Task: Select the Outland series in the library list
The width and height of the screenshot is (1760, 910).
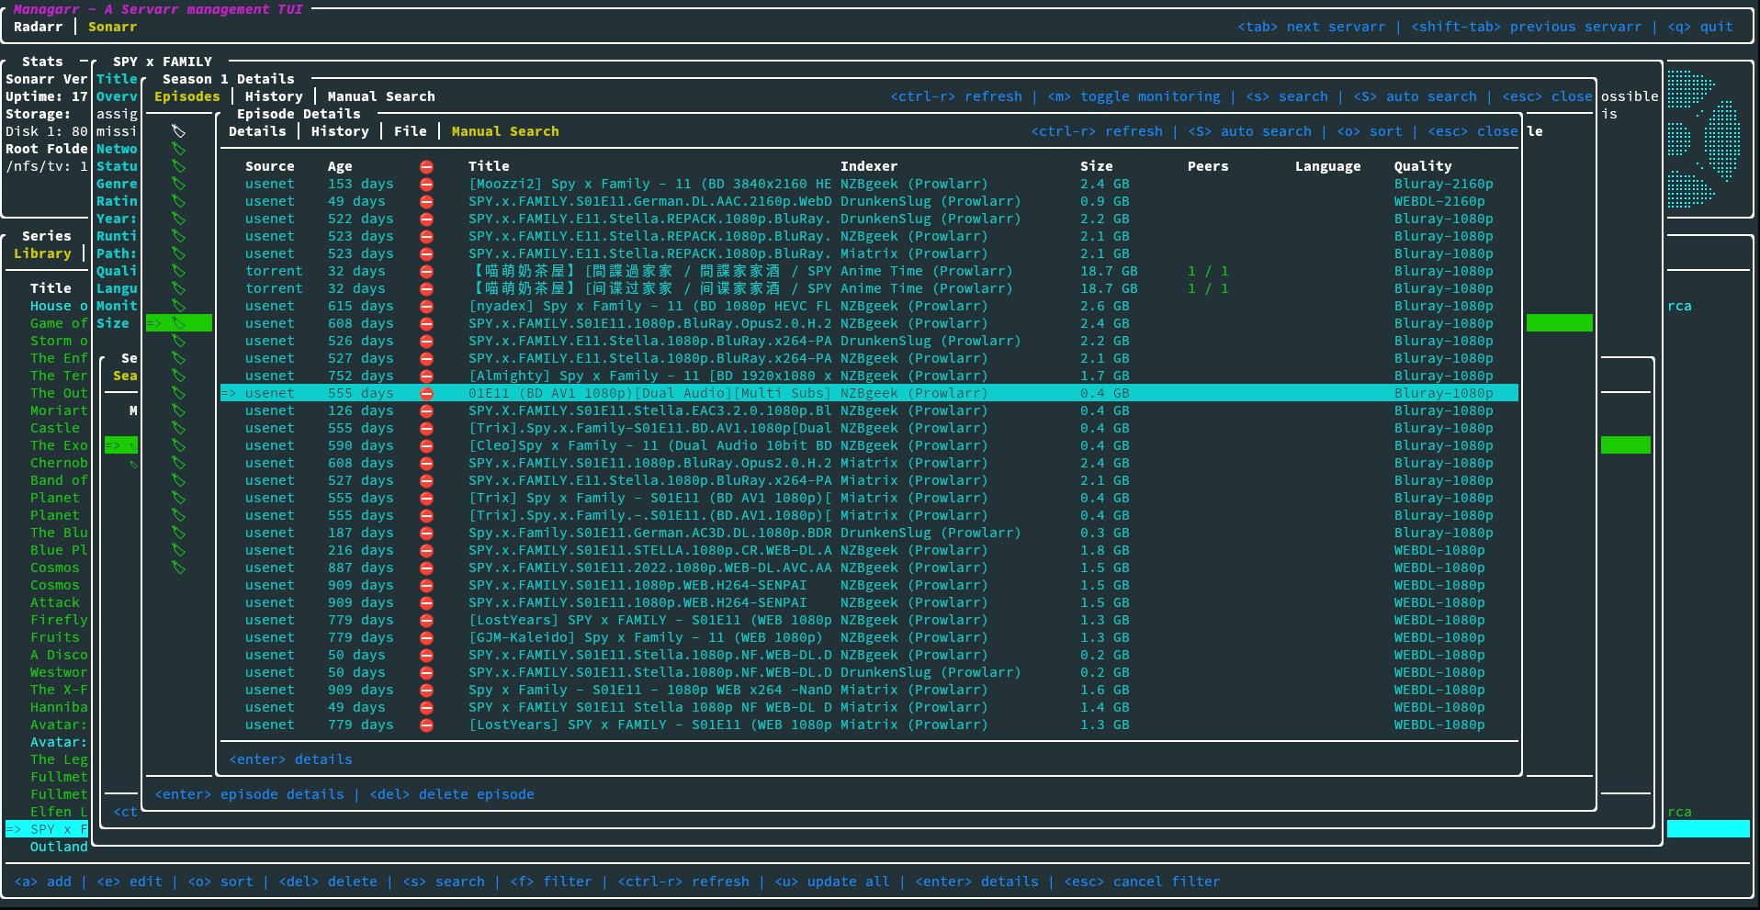Action: (58, 847)
